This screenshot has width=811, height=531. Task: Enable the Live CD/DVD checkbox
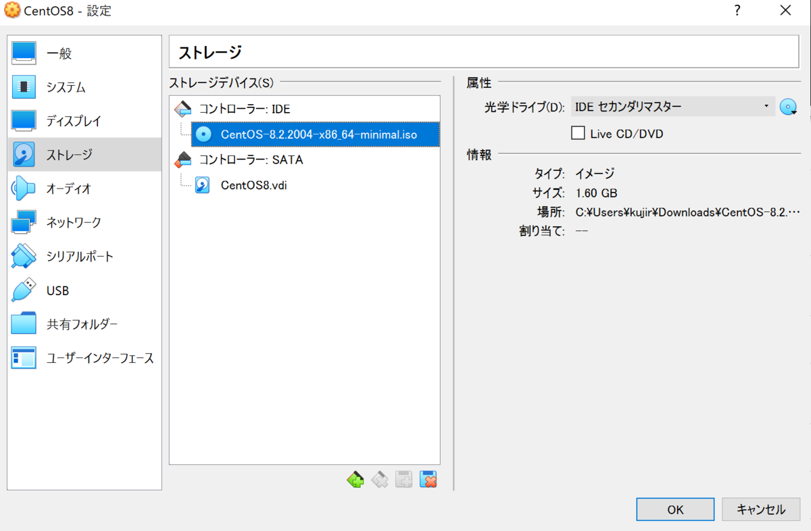coord(578,133)
